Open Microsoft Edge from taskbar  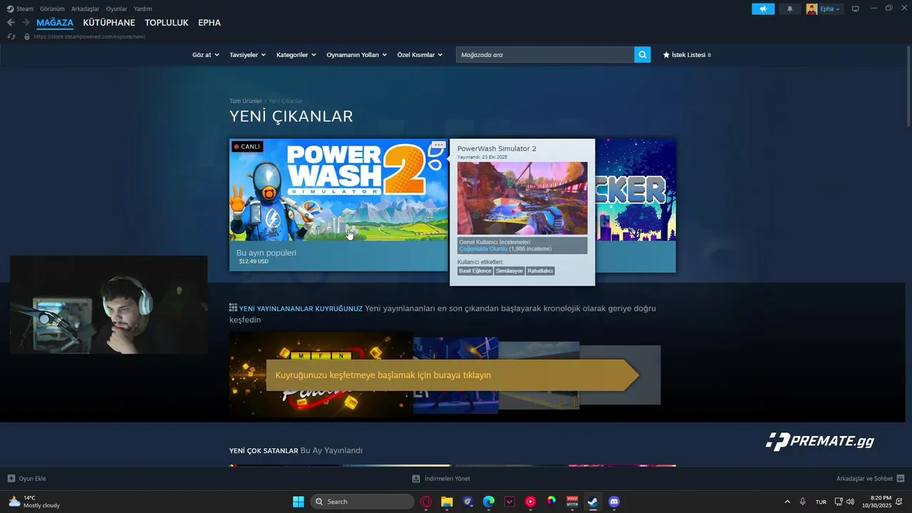coord(489,502)
